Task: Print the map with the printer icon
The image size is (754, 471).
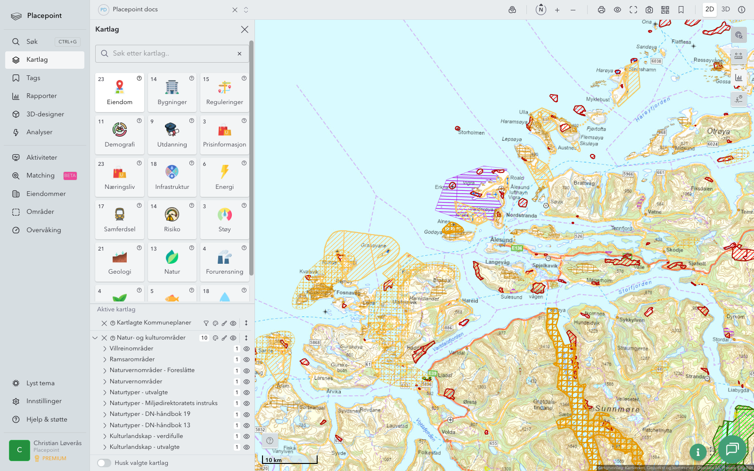Action: [601, 10]
